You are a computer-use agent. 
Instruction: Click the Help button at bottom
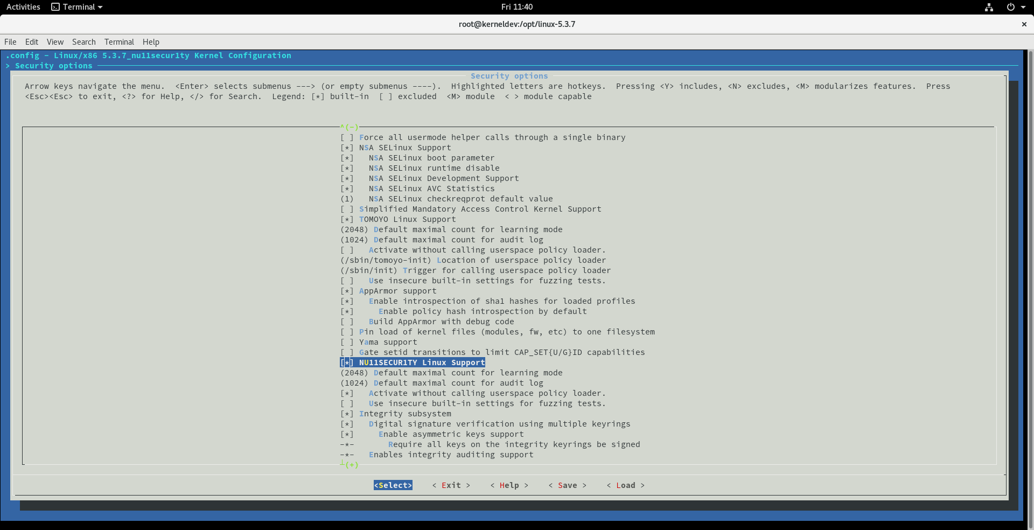[x=509, y=485]
